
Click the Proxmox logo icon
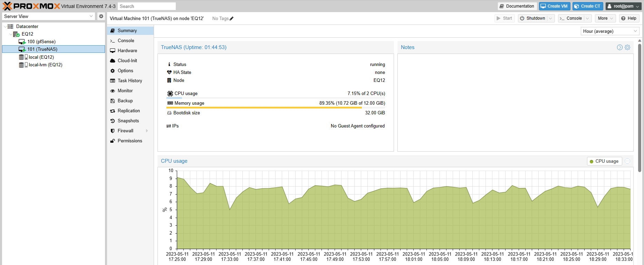pos(7,6)
